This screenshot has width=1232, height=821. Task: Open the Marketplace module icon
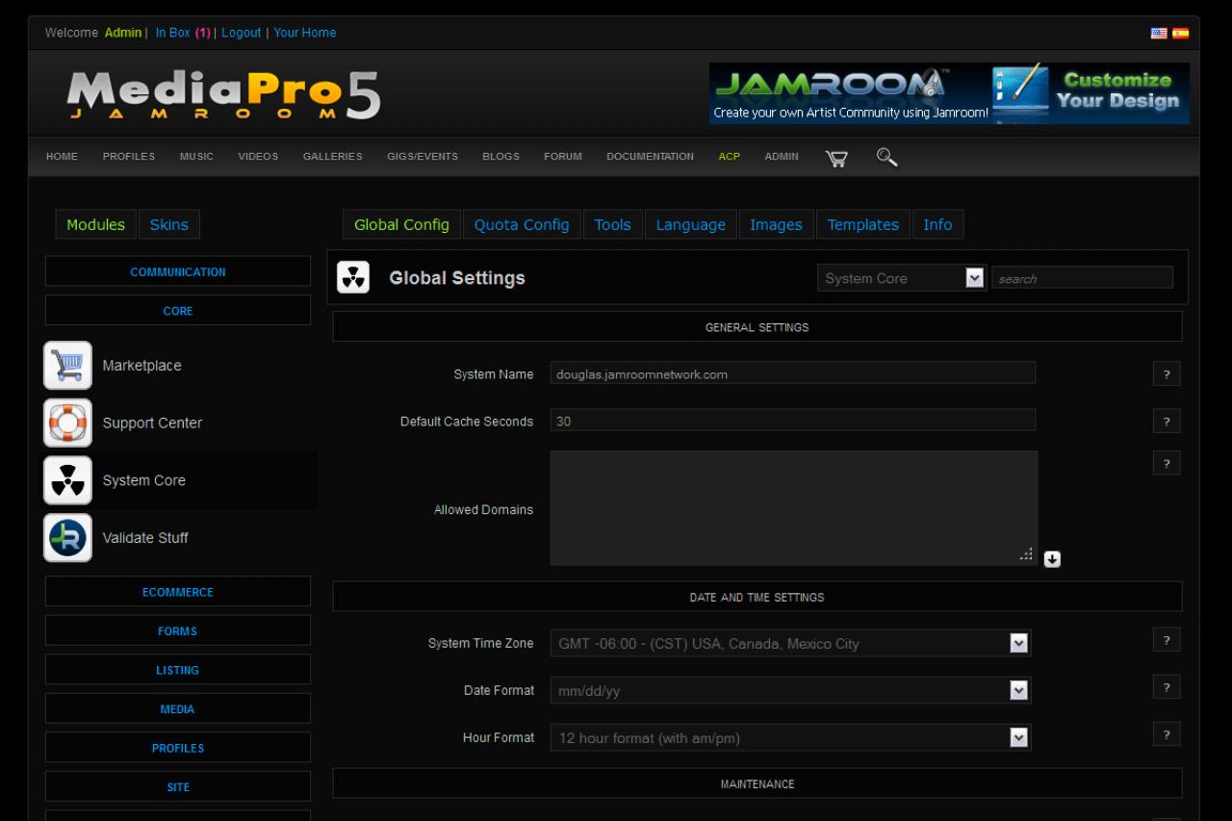point(67,366)
